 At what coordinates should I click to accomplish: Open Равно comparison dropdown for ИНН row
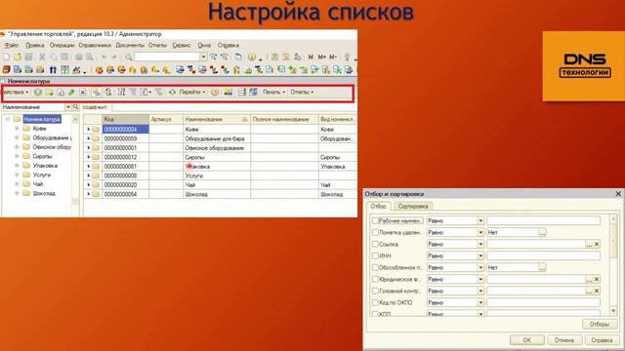[480, 255]
